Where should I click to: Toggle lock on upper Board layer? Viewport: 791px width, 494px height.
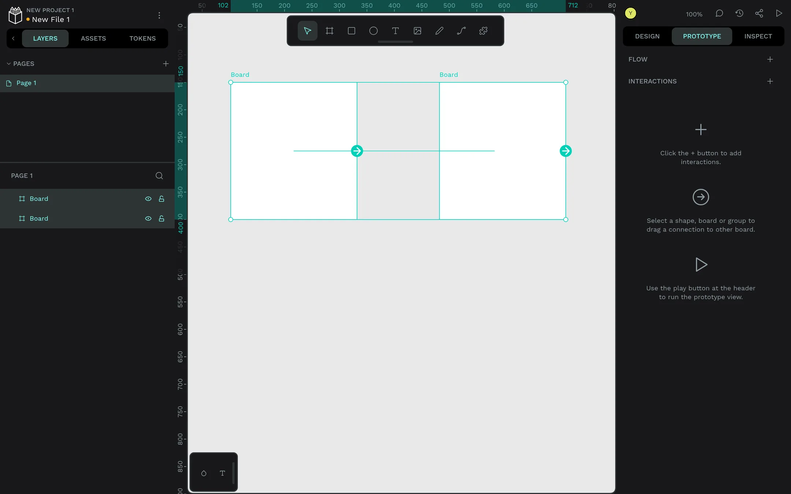161,199
